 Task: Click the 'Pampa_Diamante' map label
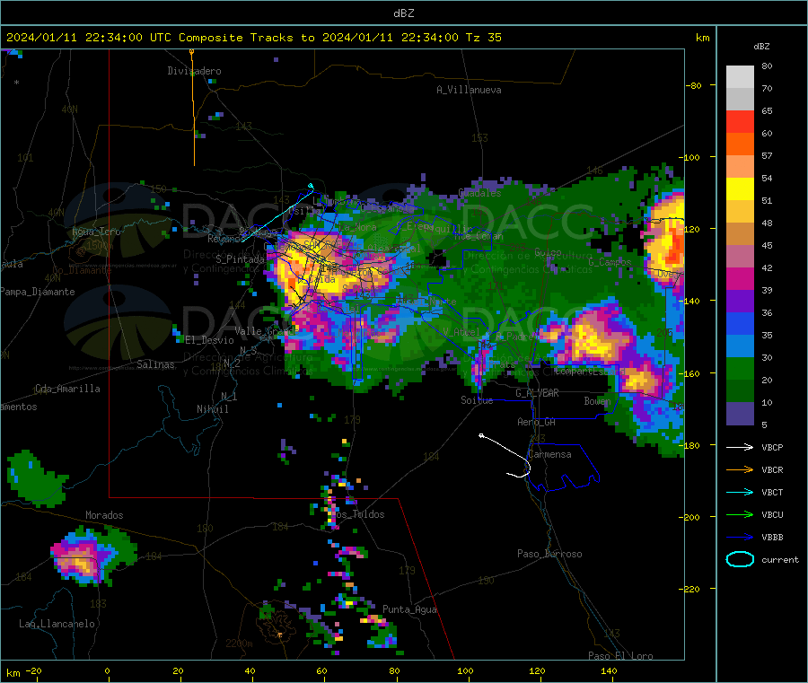(x=38, y=292)
